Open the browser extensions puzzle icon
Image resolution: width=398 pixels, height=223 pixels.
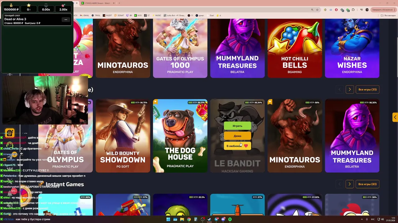353,10
